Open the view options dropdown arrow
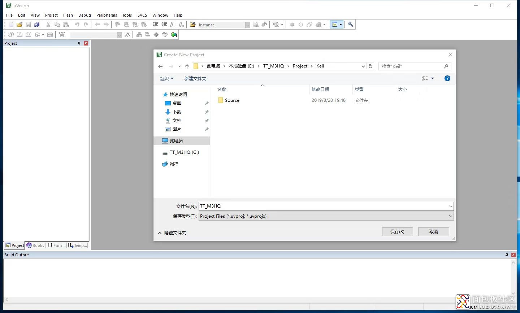This screenshot has width=520, height=313. [x=432, y=78]
